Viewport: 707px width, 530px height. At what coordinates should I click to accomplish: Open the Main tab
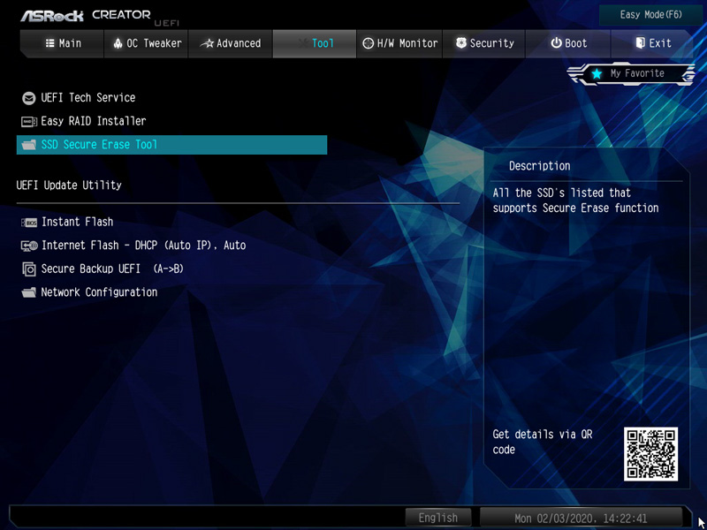pyautogui.click(x=63, y=43)
